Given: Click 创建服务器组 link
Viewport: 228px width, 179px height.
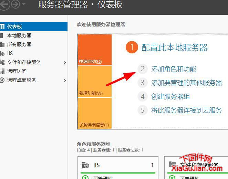Looking at the screenshot, I should click(170, 96).
